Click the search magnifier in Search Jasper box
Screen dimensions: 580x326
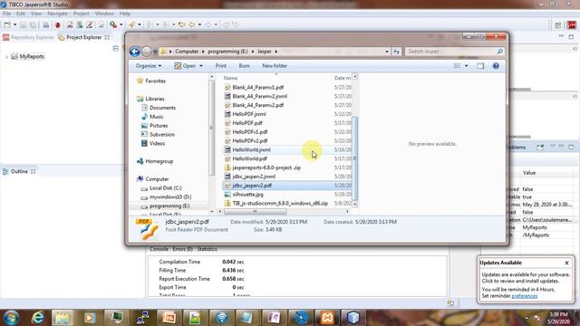(499, 52)
